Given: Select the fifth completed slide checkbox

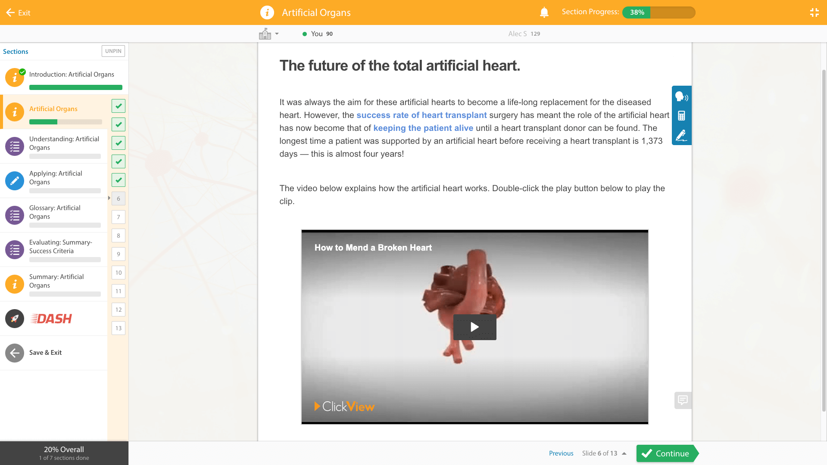Looking at the screenshot, I should pyautogui.click(x=119, y=180).
